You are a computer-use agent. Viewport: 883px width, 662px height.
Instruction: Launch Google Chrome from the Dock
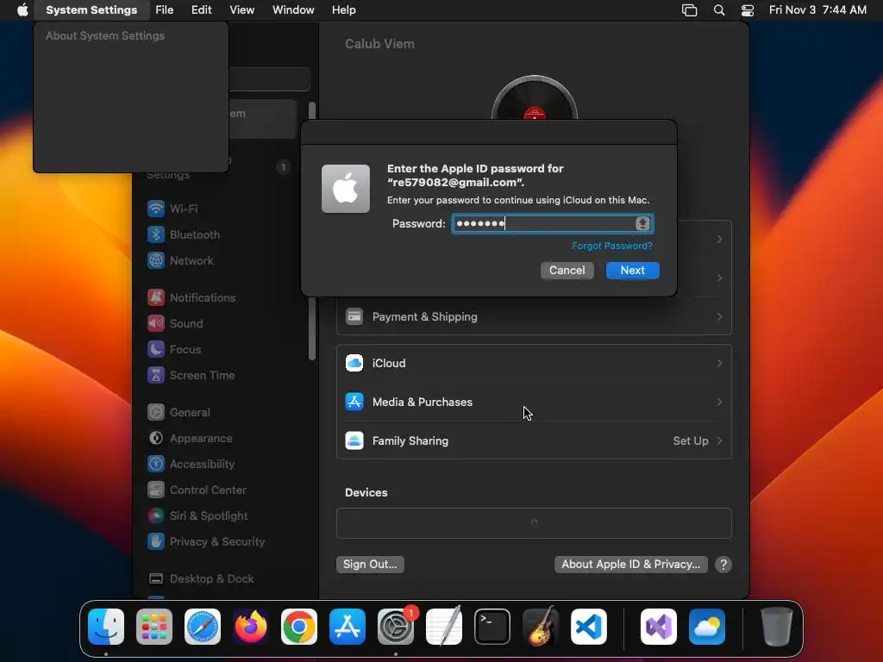pyautogui.click(x=299, y=627)
